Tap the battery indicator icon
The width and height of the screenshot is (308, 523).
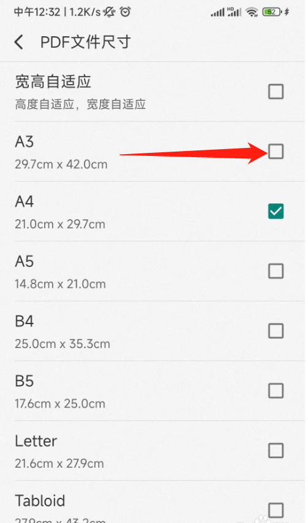(272, 12)
